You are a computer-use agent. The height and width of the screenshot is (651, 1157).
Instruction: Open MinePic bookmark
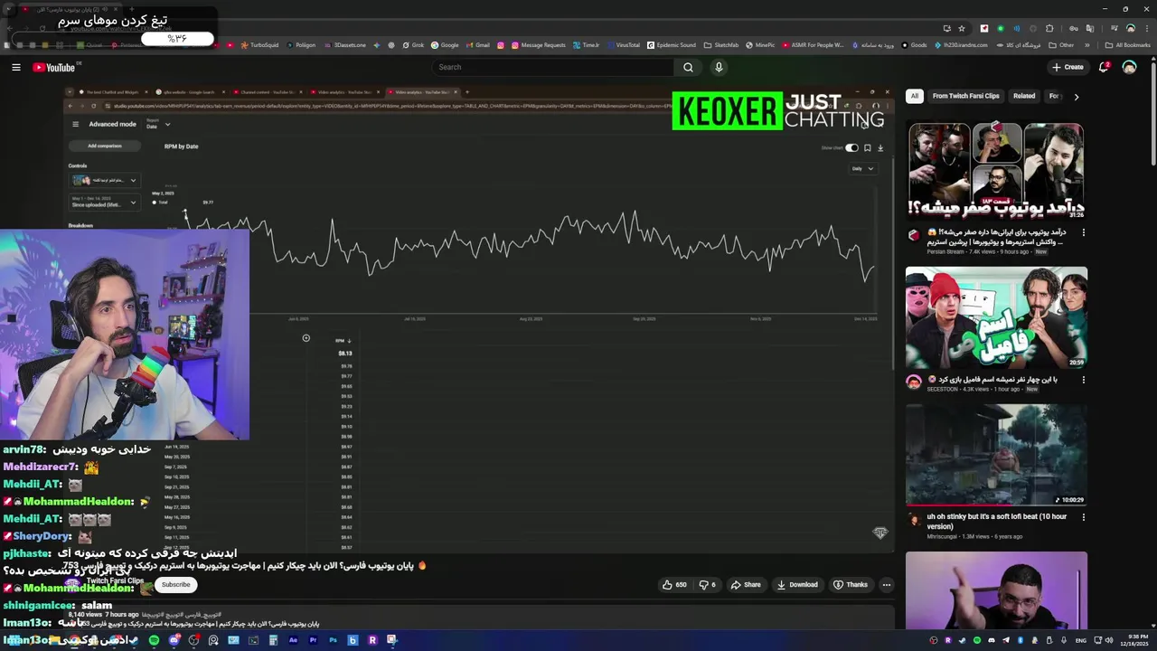(760, 45)
